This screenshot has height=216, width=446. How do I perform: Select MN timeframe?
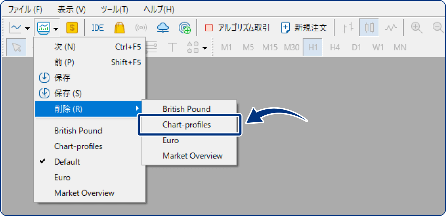point(400,47)
